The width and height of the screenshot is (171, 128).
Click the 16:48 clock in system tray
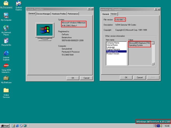click(167, 126)
